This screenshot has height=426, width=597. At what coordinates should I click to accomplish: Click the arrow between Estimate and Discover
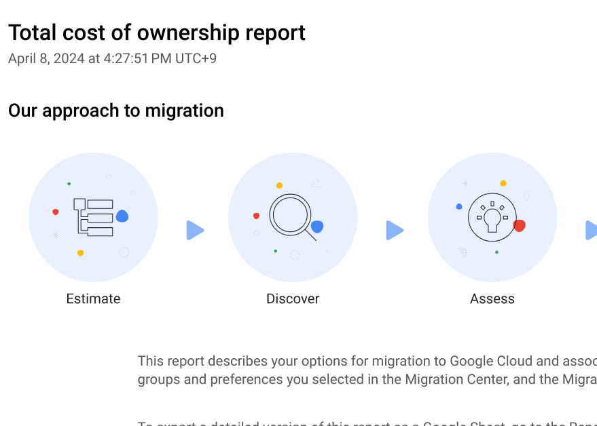[x=196, y=230]
